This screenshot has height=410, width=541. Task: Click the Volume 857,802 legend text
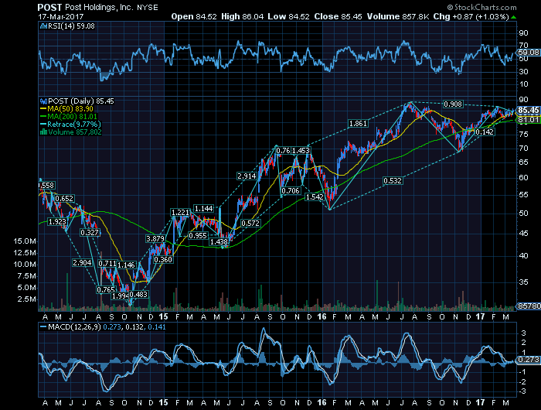point(75,132)
